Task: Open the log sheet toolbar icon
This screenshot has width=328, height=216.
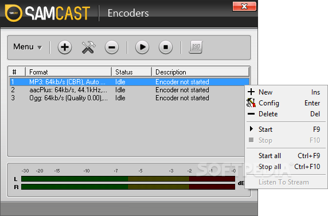Action: click(196, 47)
